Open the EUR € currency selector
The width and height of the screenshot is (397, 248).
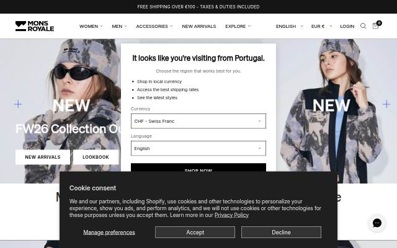321,26
